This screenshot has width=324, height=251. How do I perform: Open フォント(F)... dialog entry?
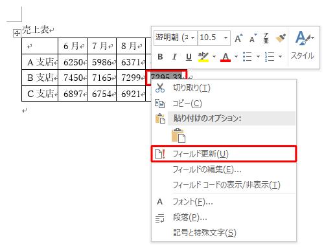[x=224, y=202]
